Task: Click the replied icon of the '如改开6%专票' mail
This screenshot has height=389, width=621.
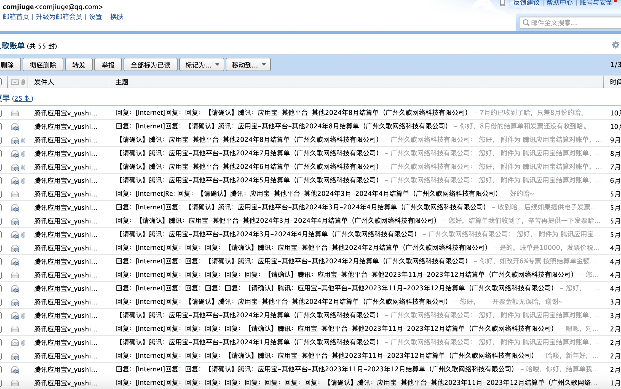Action: pos(15,262)
